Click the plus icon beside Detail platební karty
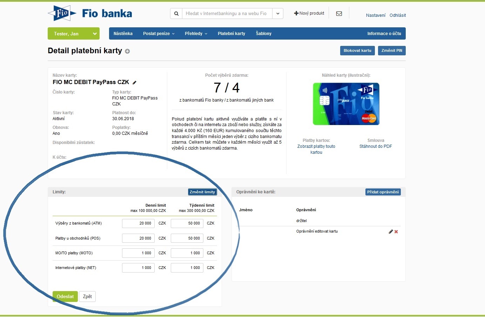This screenshot has height=317, width=485. [127, 51]
